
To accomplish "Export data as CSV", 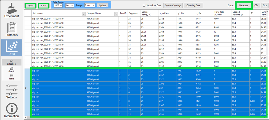I will coord(256,5).
